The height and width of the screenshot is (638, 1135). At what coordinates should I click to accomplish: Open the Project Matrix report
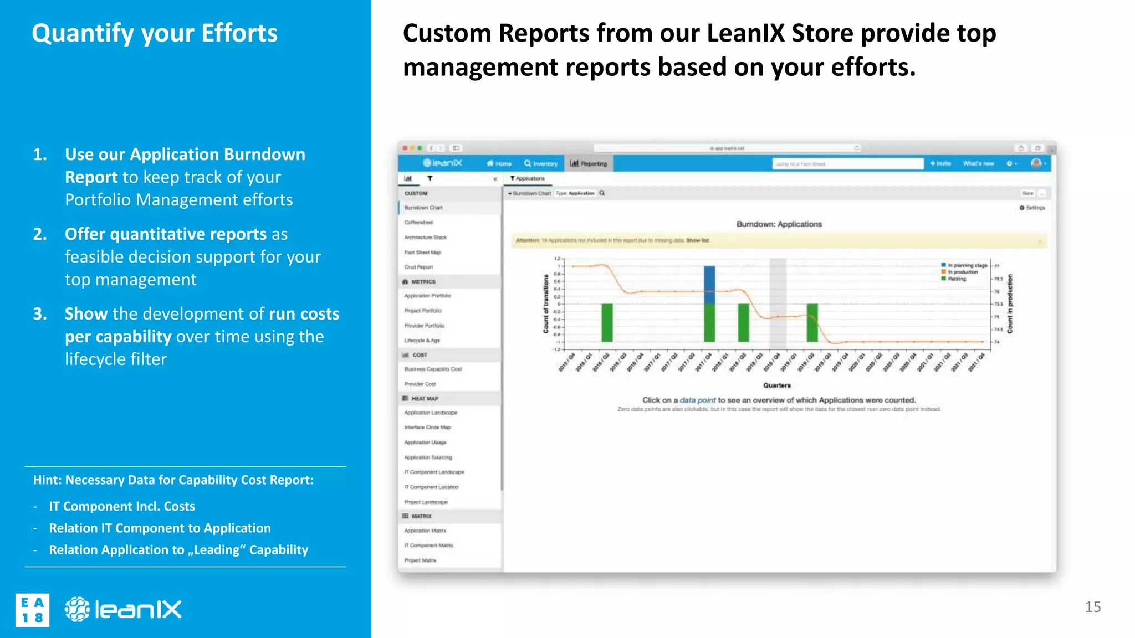click(x=420, y=560)
